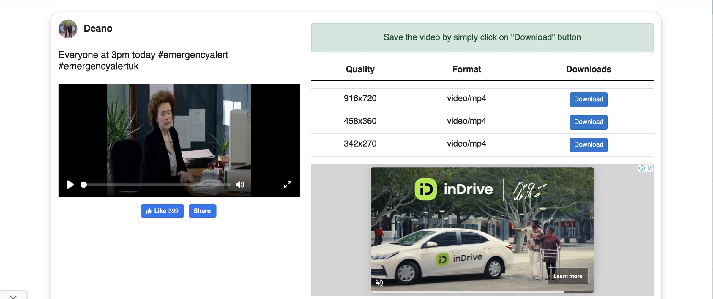Mute the video using speaker icon
The height and width of the screenshot is (299, 713).
(240, 185)
